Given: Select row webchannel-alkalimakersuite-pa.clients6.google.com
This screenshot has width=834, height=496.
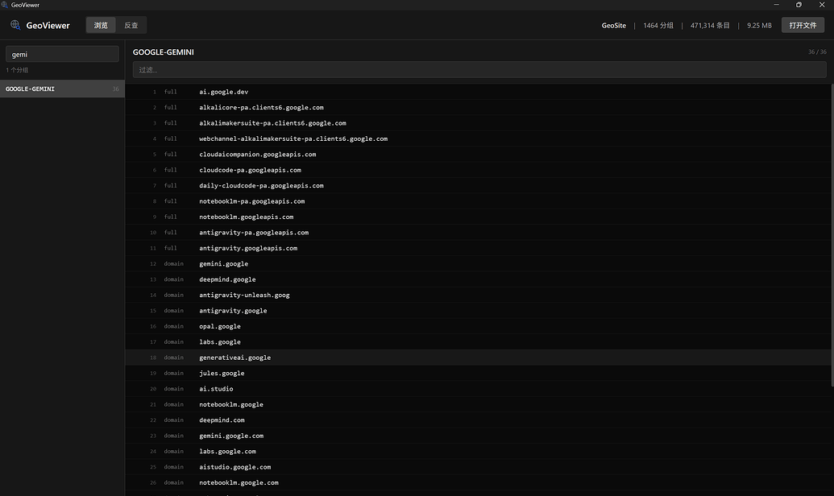Looking at the screenshot, I should pos(478,138).
